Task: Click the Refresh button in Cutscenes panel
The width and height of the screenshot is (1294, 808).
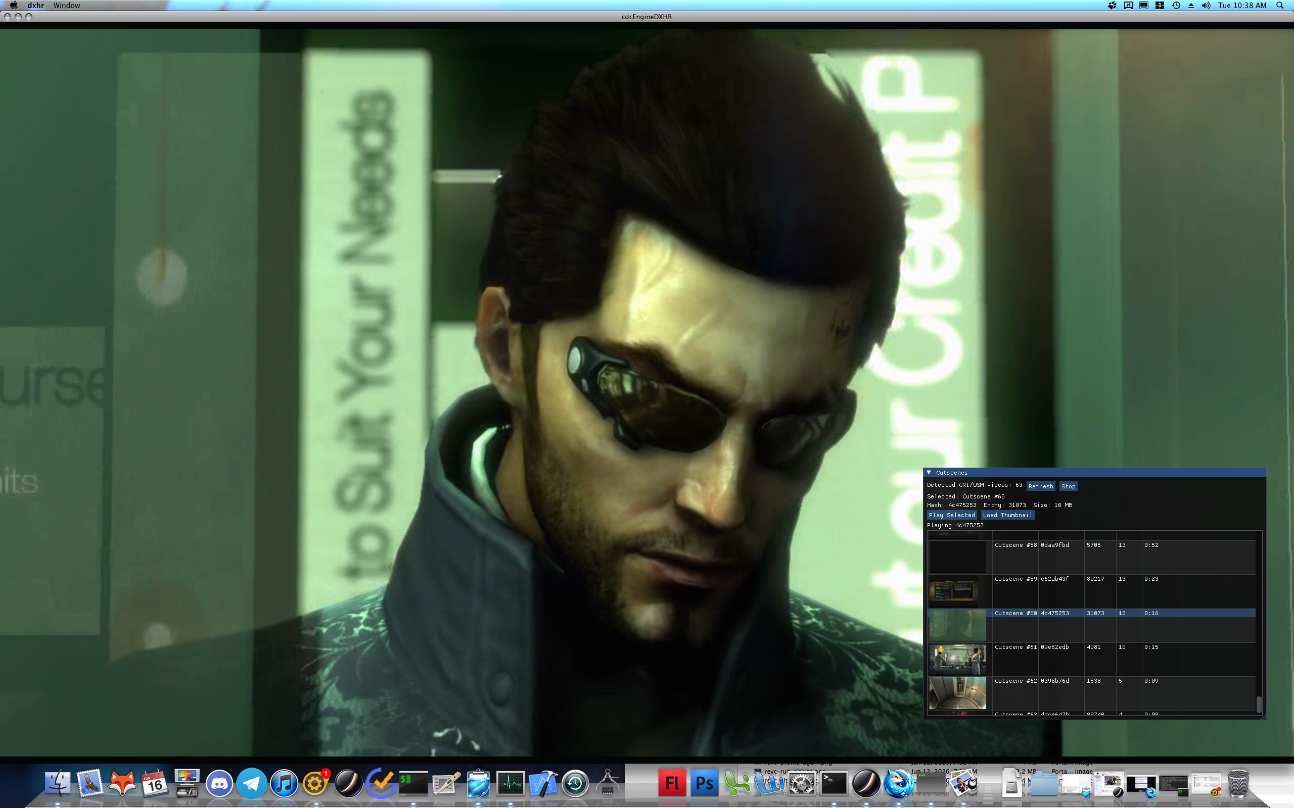Action: click(1041, 486)
